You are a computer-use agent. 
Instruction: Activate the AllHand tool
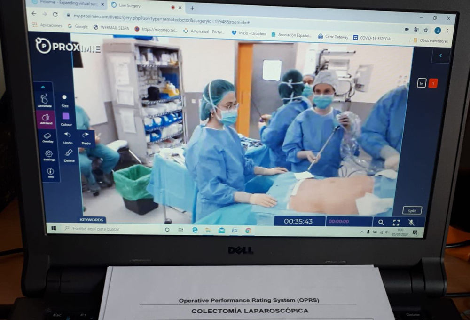click(x=46, y=119)
